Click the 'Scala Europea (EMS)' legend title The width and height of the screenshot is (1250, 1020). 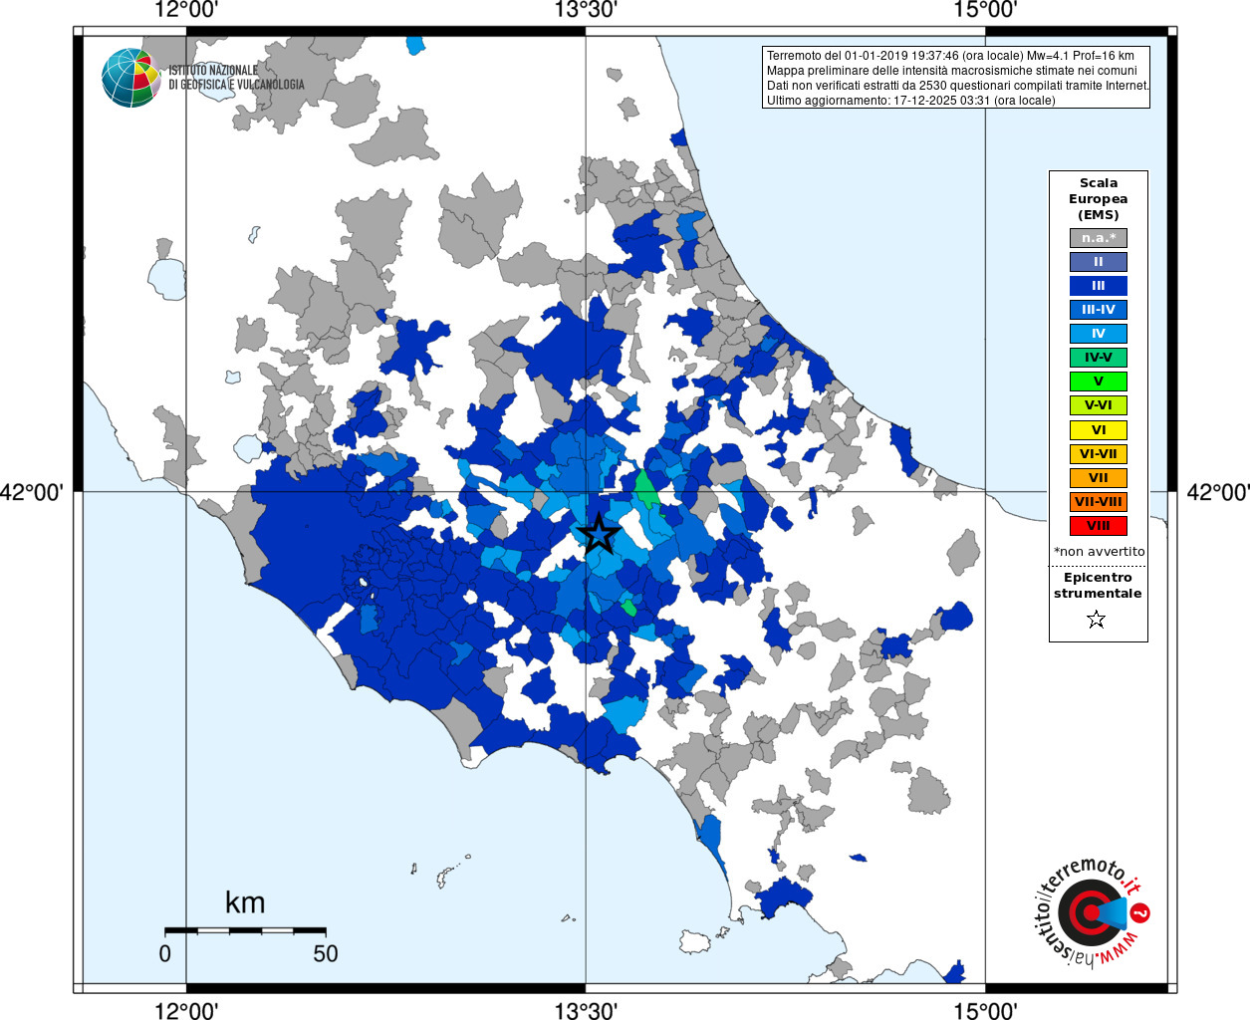coord(1099,199)
